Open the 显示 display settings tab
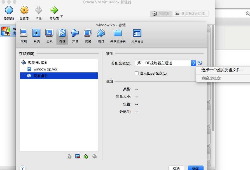This screenshot has height=170, width=250. [50, 36]
